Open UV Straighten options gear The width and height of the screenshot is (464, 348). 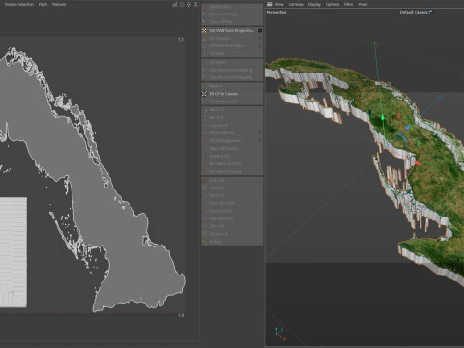pyautogui.click(x=260, y=132)
